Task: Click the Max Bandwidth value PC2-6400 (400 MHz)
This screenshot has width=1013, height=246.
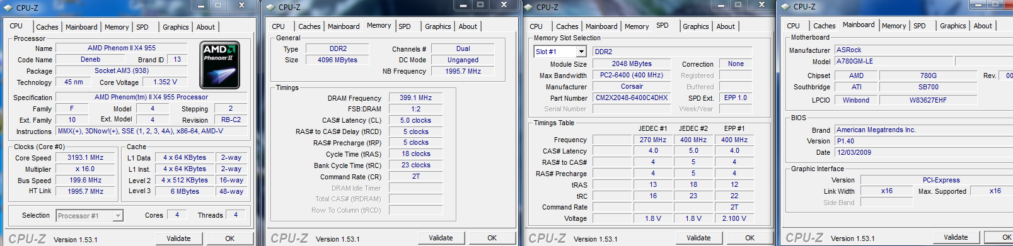Action: 632,75
